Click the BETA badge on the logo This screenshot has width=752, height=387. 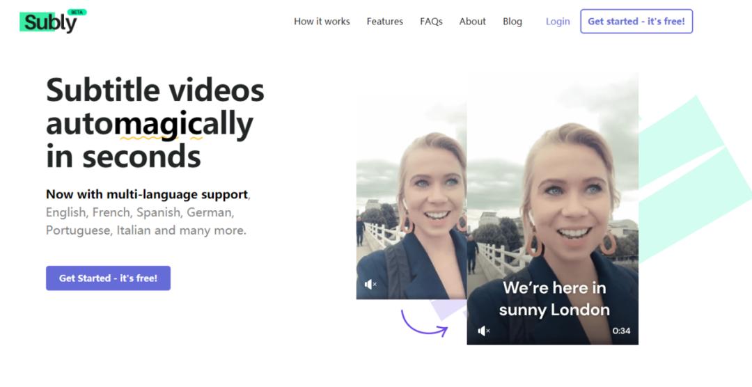[x=77, y=12]
